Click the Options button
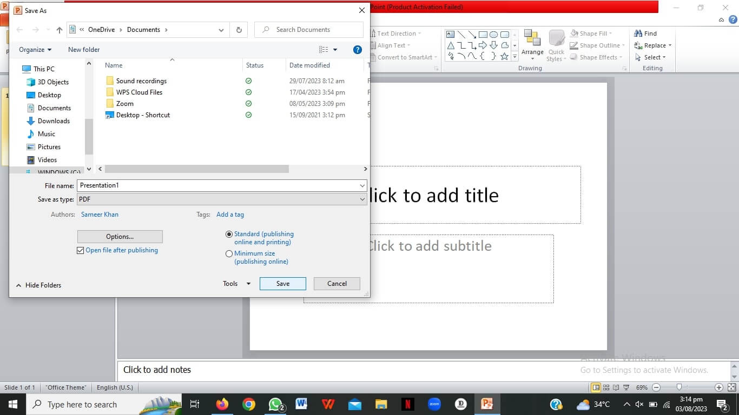 click(120, 236)
